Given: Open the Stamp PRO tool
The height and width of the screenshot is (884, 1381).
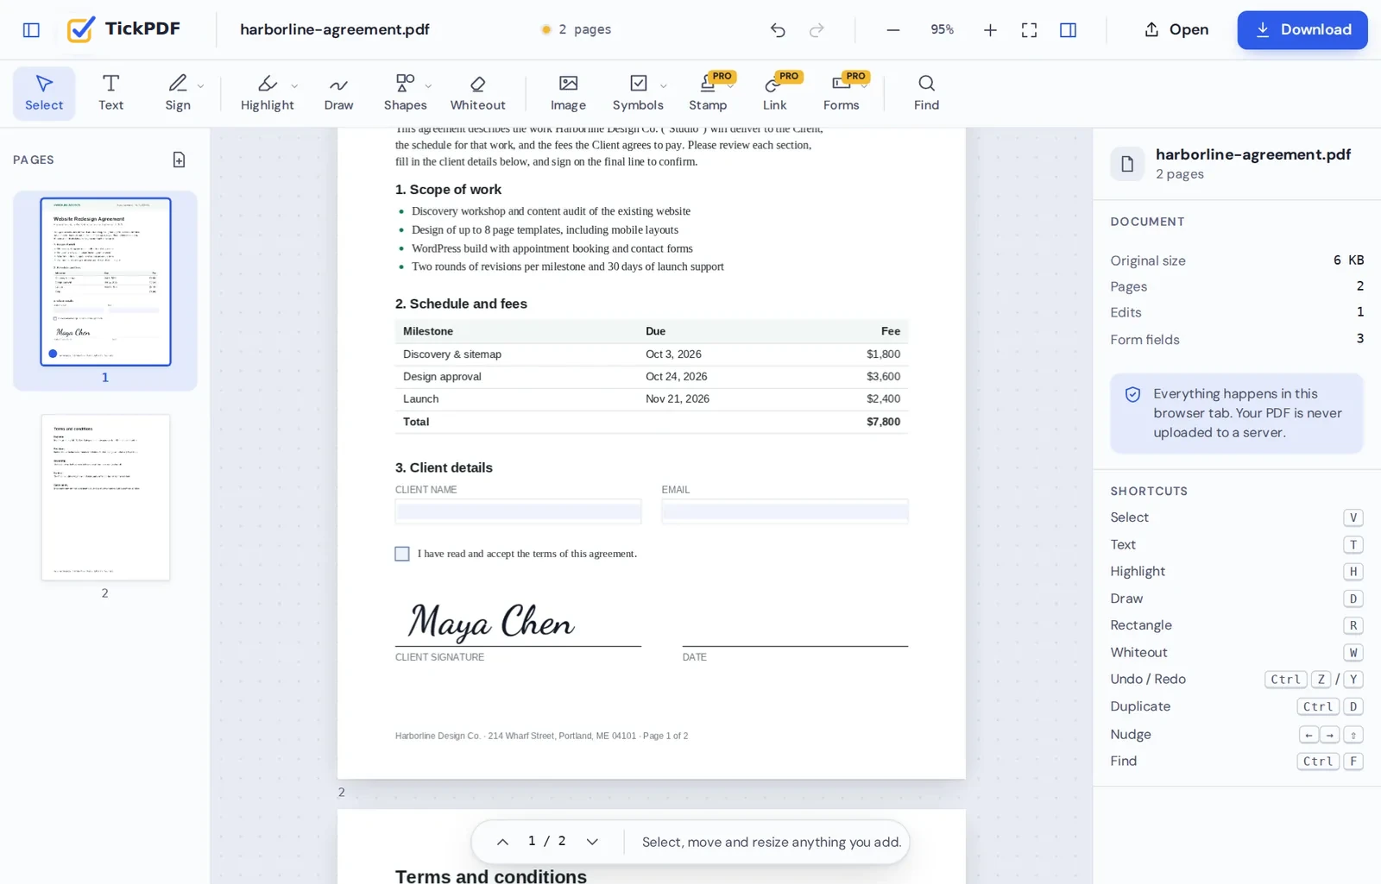Looking at the screenshot, I should pos(708,92).
